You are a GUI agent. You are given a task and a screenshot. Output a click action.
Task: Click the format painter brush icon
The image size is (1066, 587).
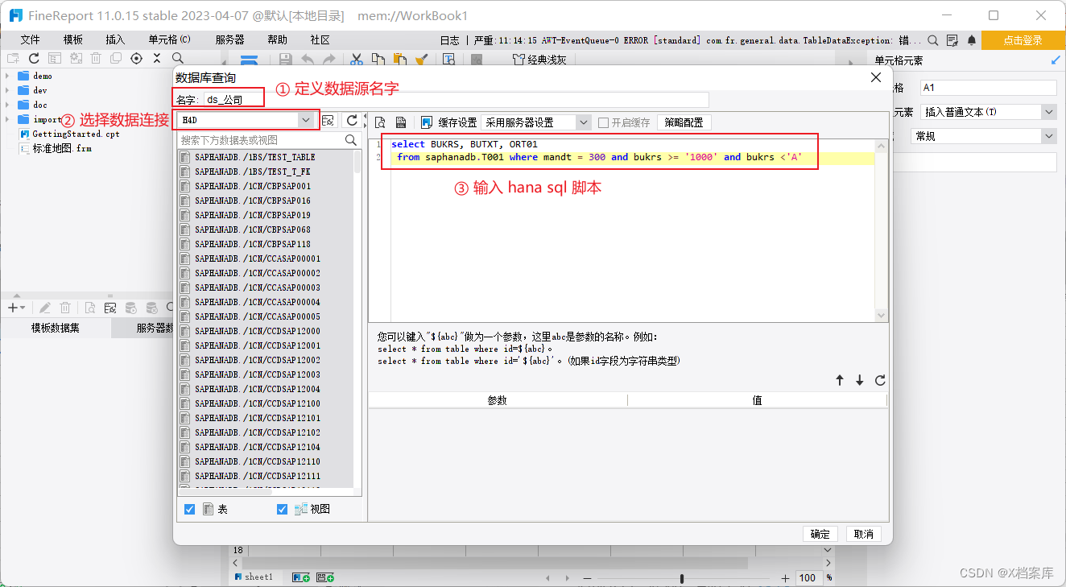click(420, 59)
